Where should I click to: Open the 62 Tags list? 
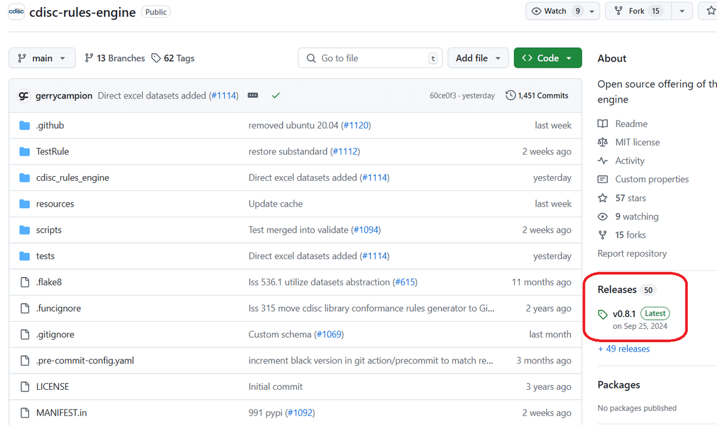[x=173, y=58]
